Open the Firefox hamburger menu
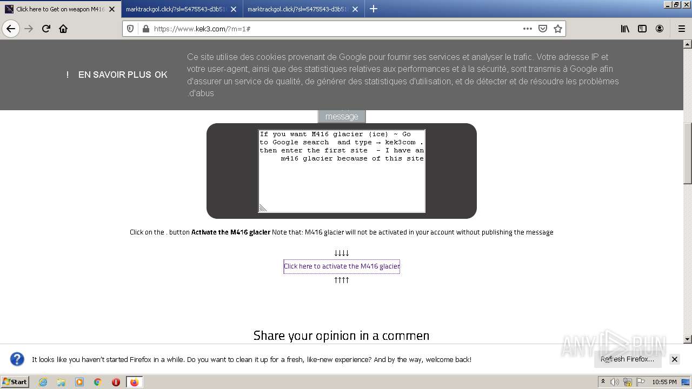This screenshot has width=692, height=389. click(681, 29)
